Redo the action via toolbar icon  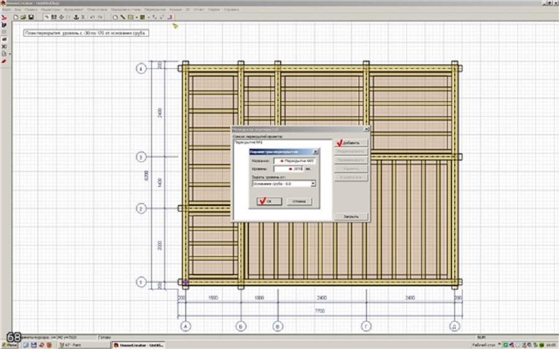coord(100,17)
